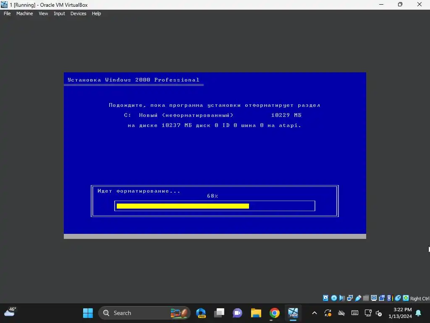
Task: Open the Help menu
Action: click(96, 13)
